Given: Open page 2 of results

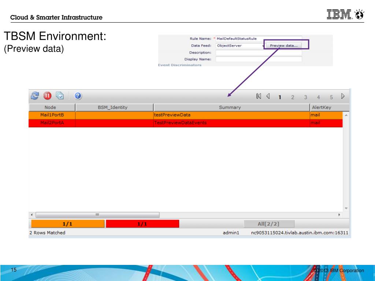Looking at the screenshot, I should pos(293,97).
